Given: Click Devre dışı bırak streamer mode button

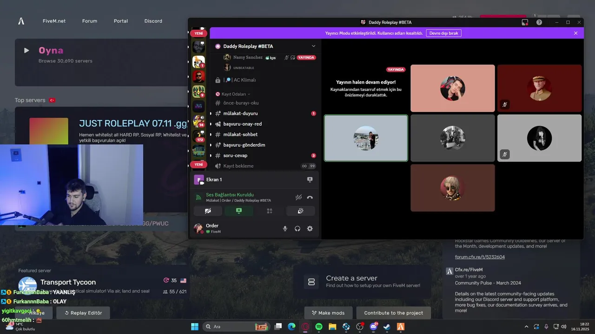Looking at the screenshot, I should click(x=443, y=33).
